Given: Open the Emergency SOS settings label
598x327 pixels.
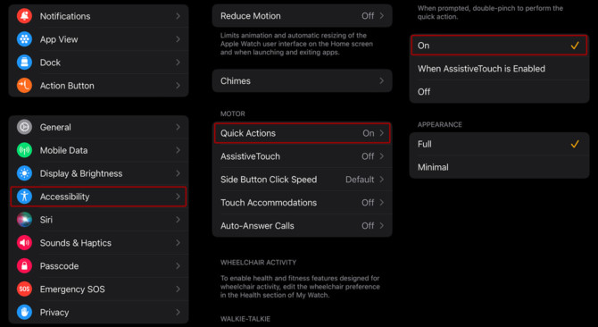Looking at the screenshot, I should click(x=72, y=289).
